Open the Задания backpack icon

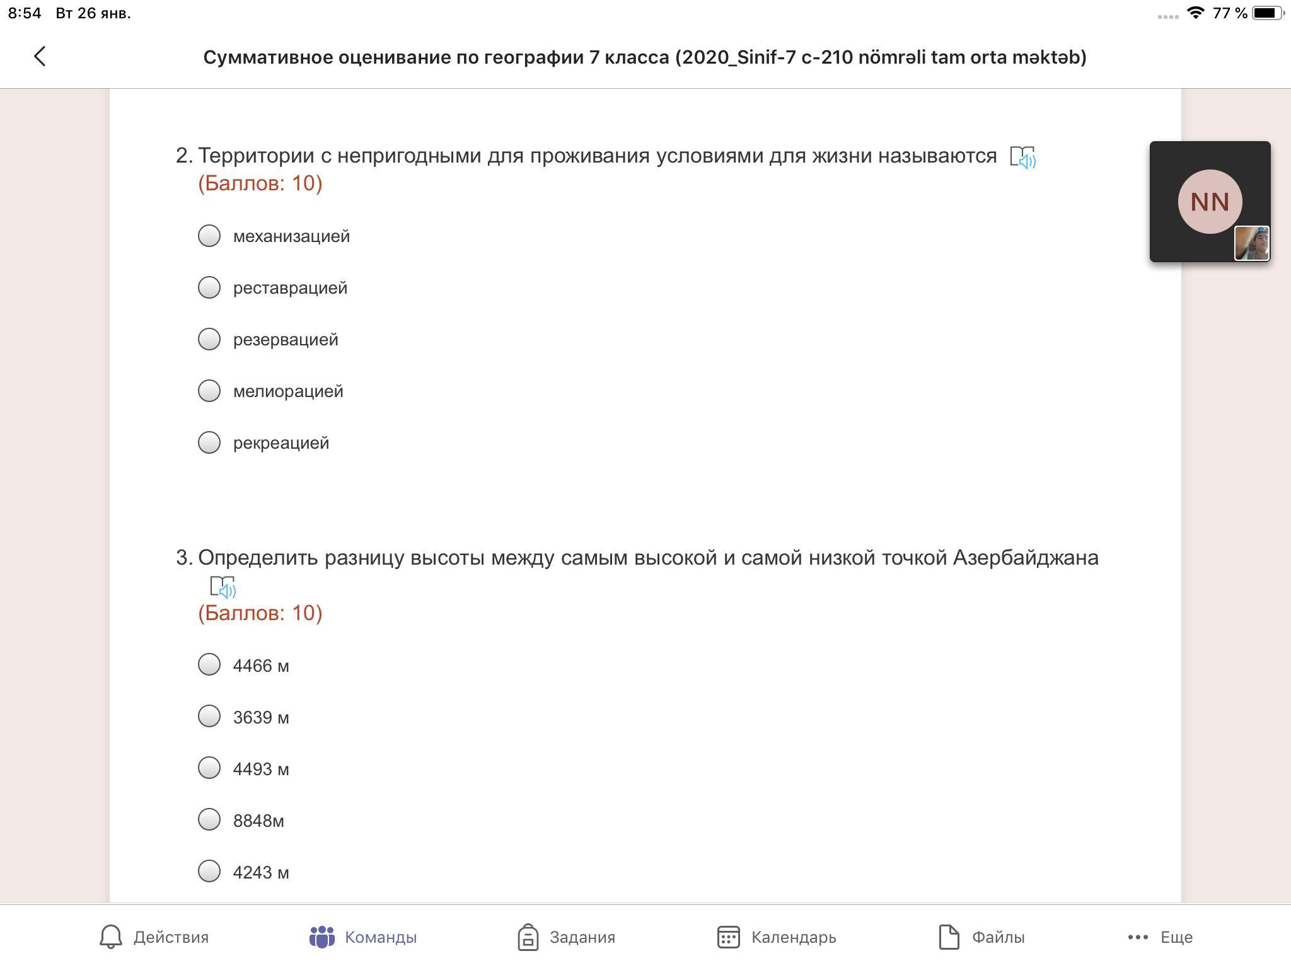pyautogui.click(x=528, y=936)
